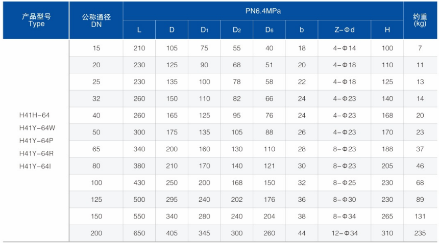The image size is (439, 243).
Task: Select the D6 column header
Action: [269, 30]
